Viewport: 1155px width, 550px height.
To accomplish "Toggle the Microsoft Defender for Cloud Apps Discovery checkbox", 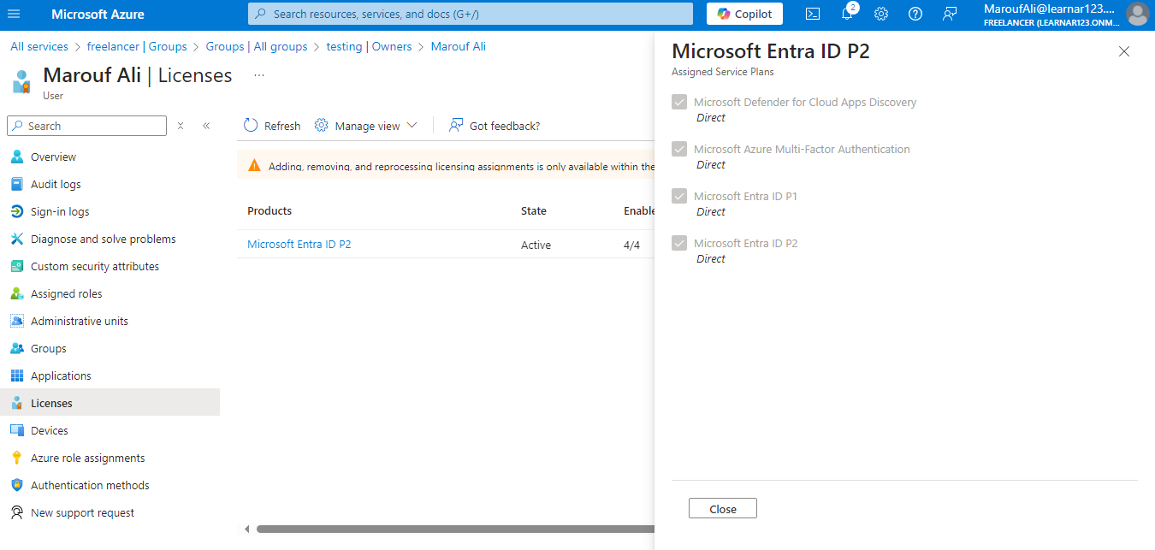I will point(678,101).
